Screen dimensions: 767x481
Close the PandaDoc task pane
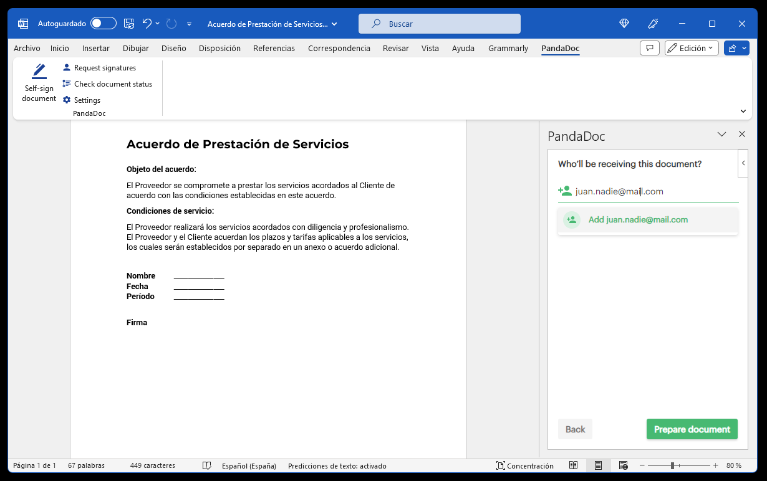point(742,134)
